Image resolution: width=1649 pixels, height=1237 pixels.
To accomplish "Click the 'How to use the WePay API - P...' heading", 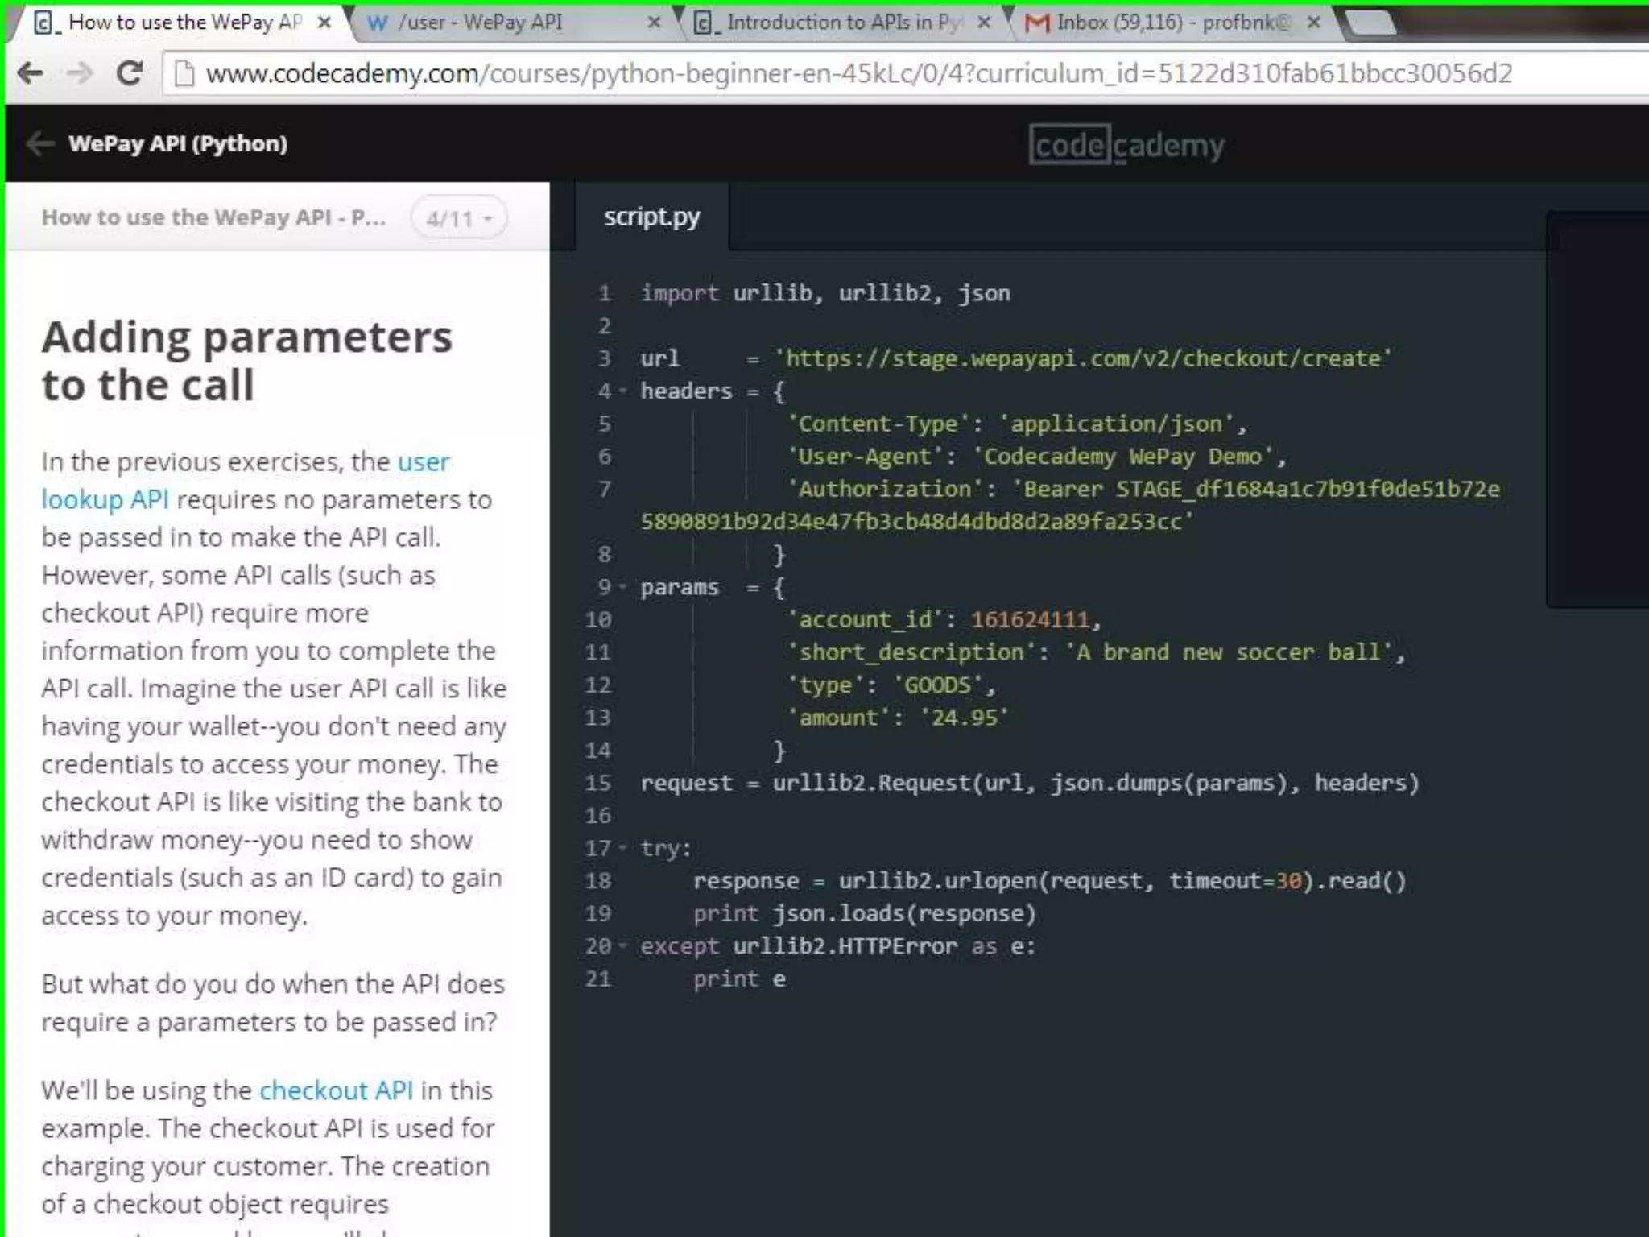I will click(213, 217).
